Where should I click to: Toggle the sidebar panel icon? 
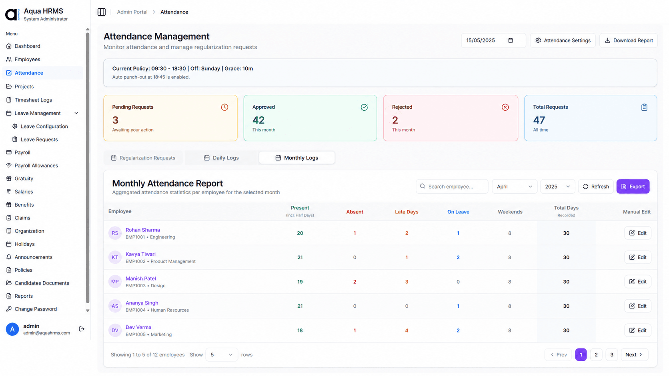pos(102,12)
